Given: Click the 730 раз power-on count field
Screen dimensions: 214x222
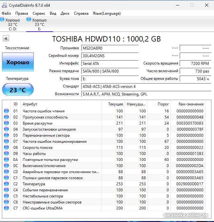Looking at the screenshot, I should tap(195, 71).
